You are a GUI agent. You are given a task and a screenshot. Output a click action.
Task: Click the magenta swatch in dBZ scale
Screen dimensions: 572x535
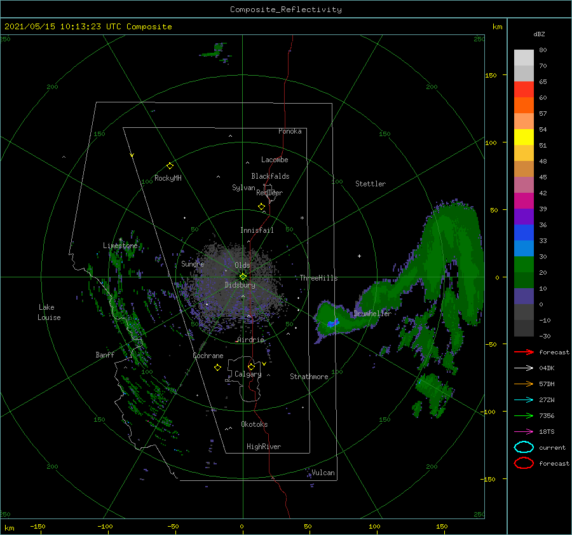click(x=524, y=201)
